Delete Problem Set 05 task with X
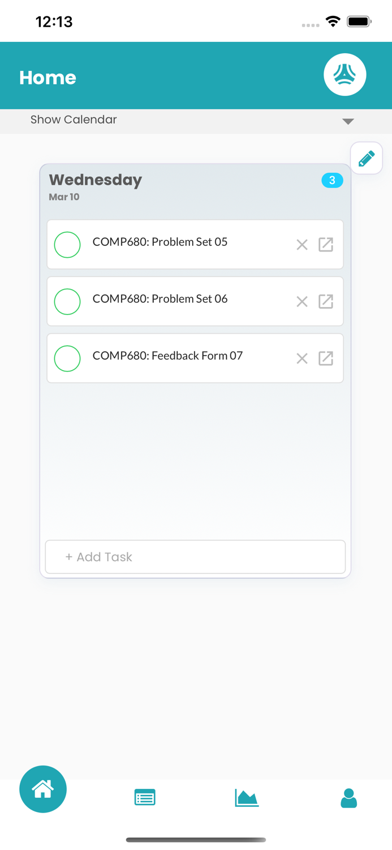 [x=302, y=245]
